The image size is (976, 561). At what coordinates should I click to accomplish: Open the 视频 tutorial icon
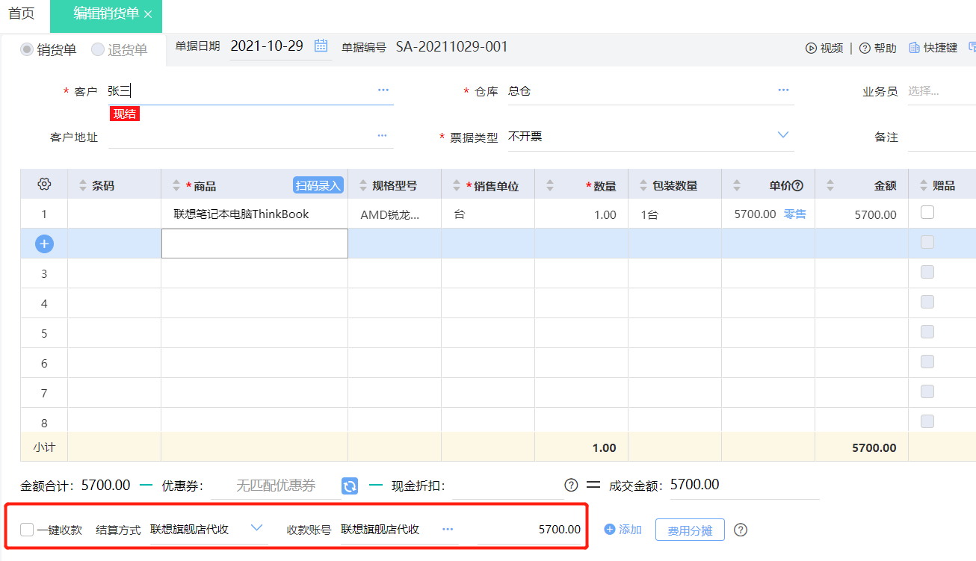coord(811,48)
